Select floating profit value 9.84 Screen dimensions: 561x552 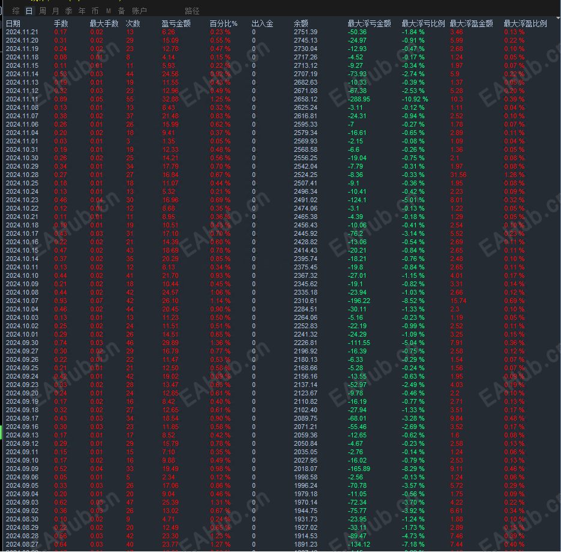(x=457, y=419)
